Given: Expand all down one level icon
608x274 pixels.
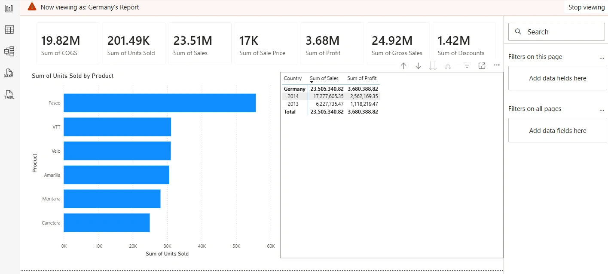Looking at the screenshot, I should pyautogui.click(x=448, y=66).
